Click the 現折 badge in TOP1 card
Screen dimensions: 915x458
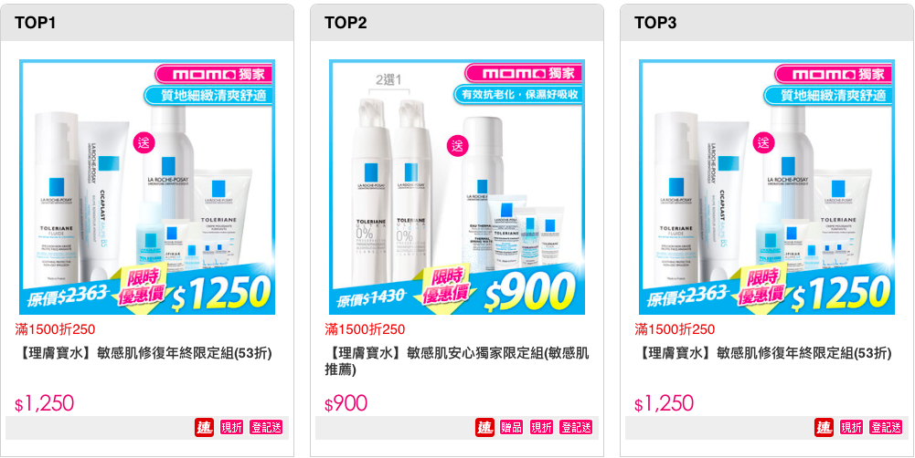pos(231,428)
